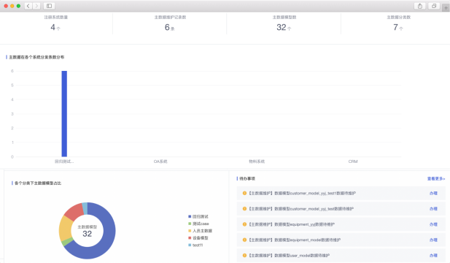This screenshot has height=263, width=450.
Task: Click the orange warning icon beside user_model task
Action: [x=244, y=255]
